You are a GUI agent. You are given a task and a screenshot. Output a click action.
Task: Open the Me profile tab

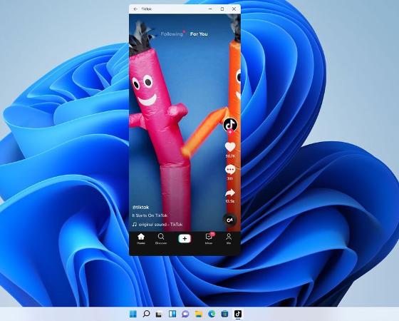click(229, 239)
